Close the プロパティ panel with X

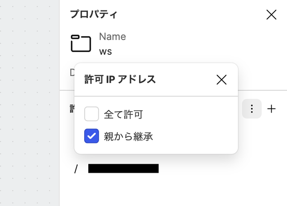271,15
